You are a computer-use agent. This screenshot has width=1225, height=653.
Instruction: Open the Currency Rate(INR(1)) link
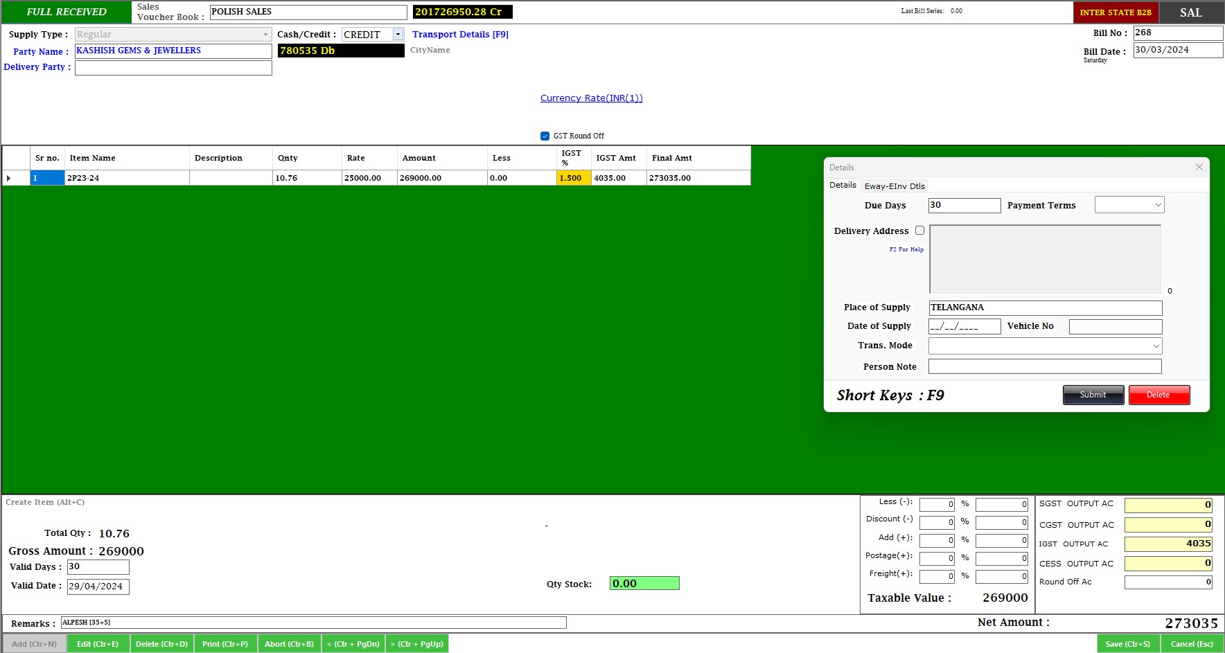[x=591, y=98]
